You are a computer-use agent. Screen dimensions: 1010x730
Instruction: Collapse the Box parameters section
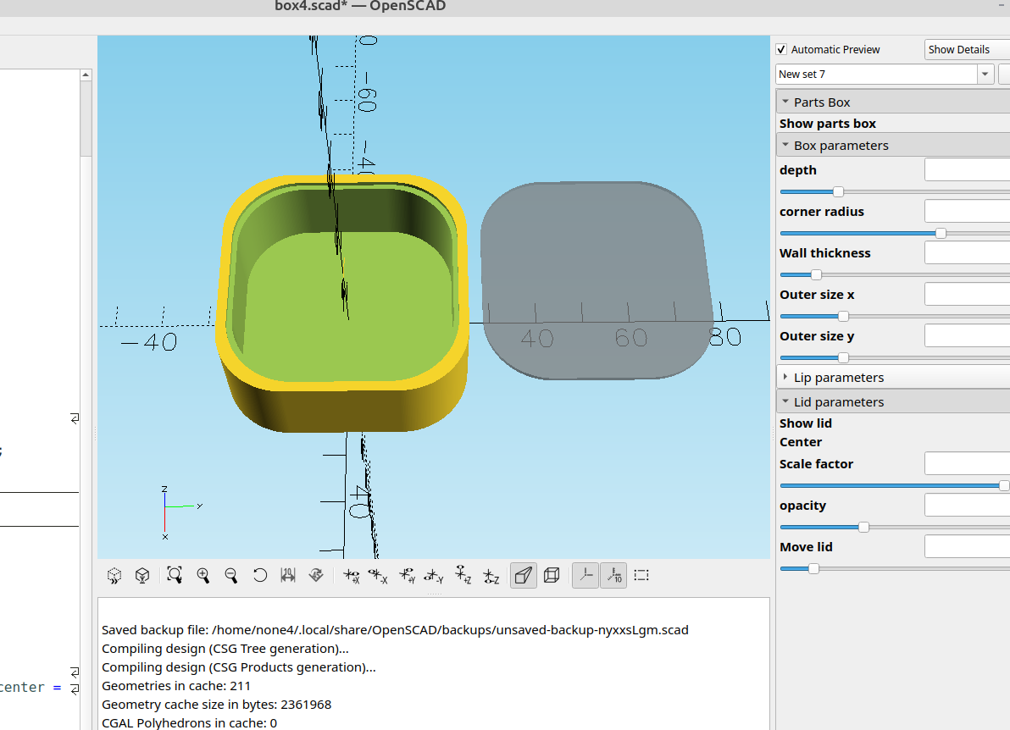pos(785,144)
